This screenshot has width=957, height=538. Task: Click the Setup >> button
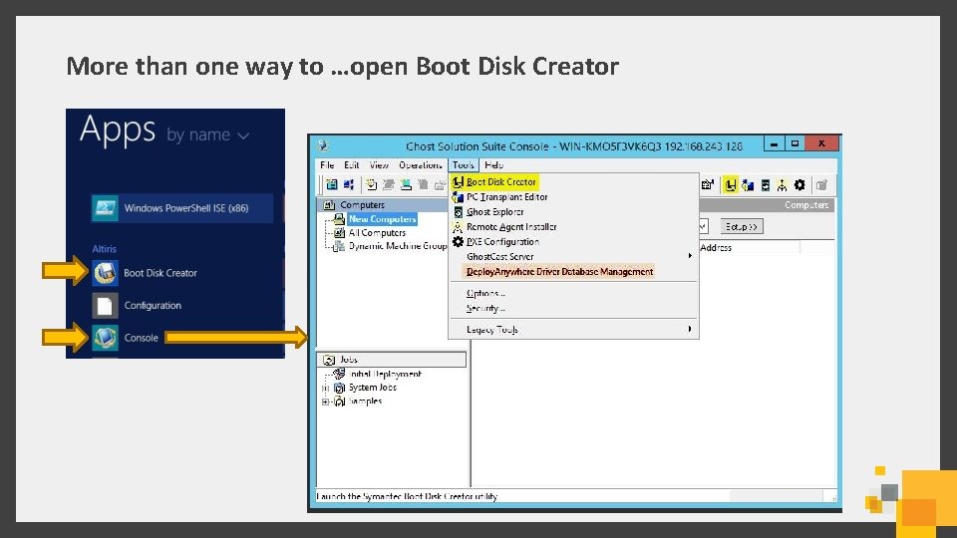[x=742, y=226]
